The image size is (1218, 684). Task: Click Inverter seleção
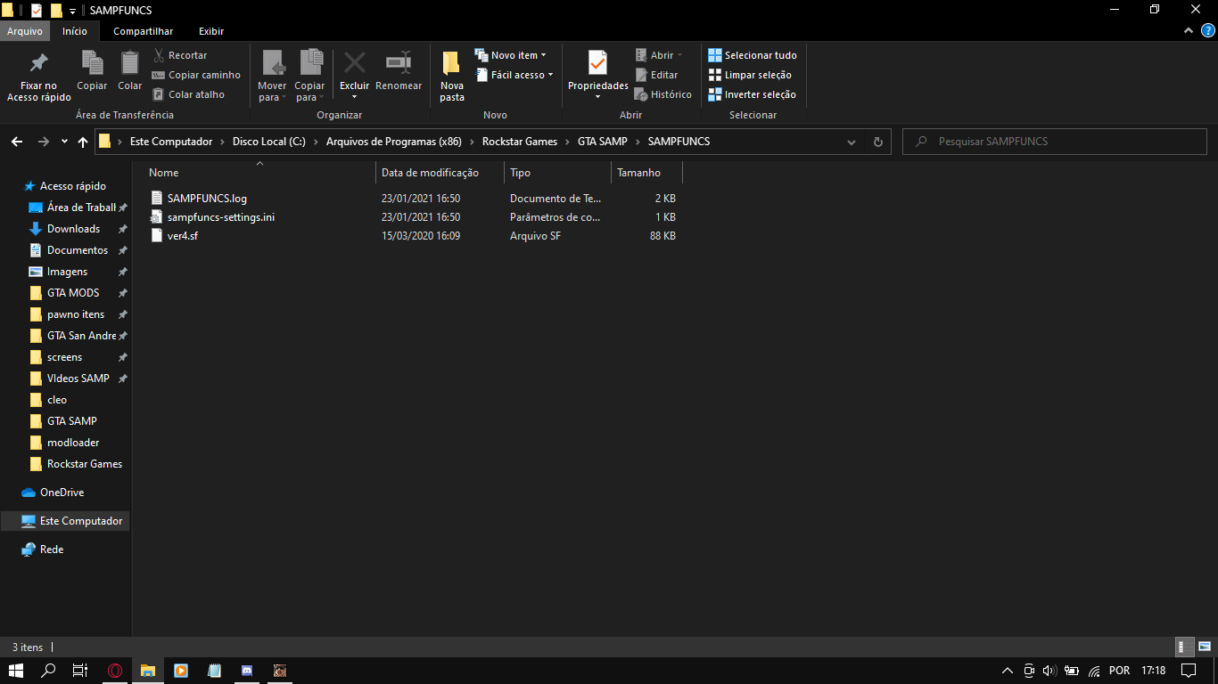pos(752,94)
